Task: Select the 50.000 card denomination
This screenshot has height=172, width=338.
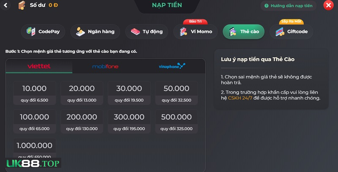Action: tap(177, 93)
